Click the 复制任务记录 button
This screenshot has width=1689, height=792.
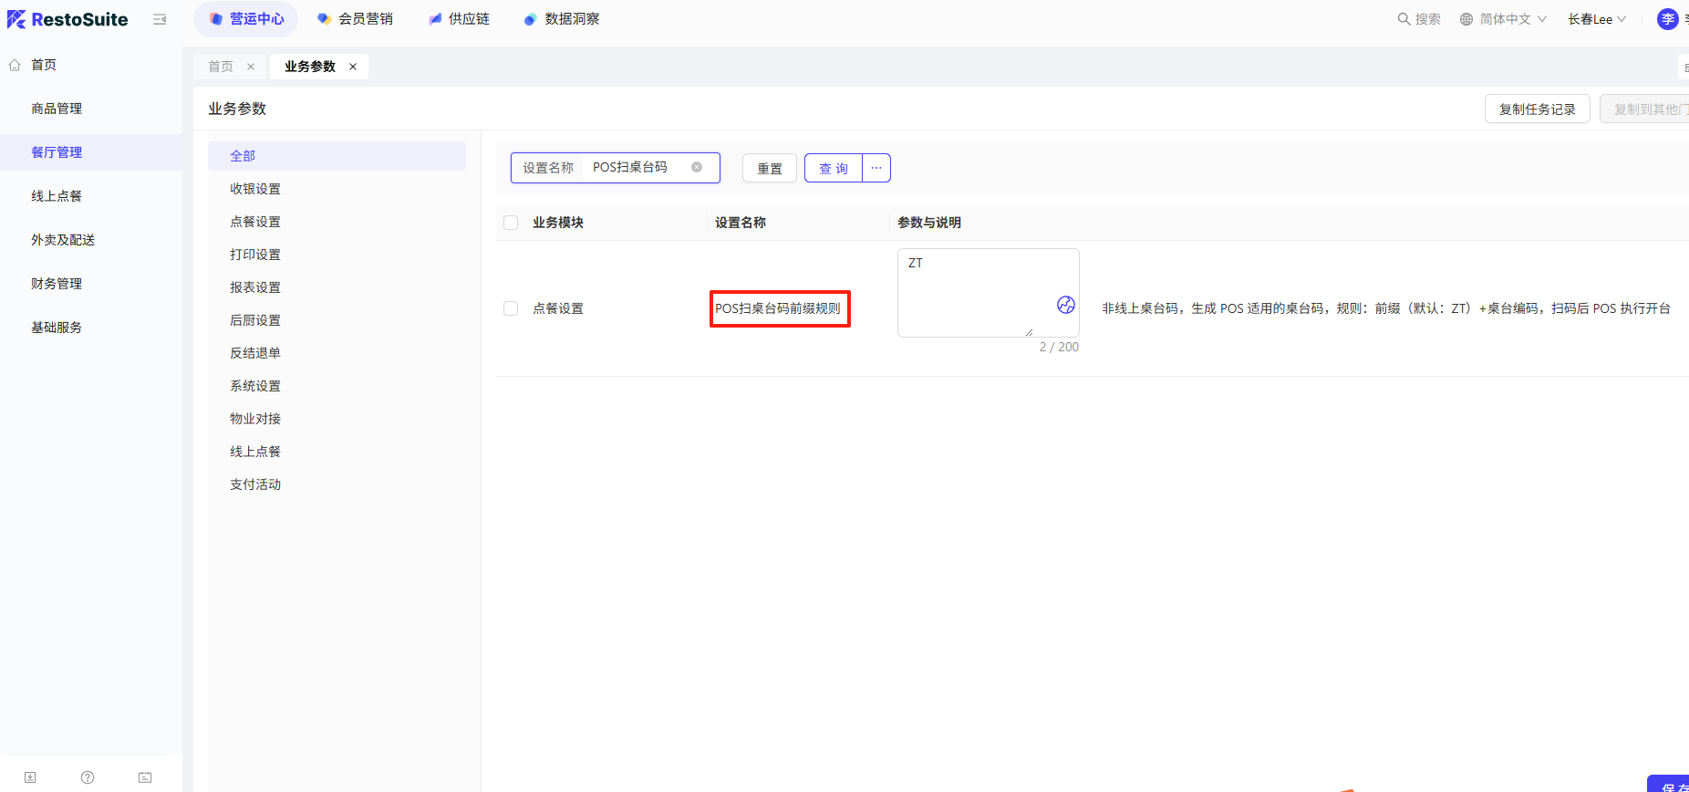click(x=1537, y=109)
